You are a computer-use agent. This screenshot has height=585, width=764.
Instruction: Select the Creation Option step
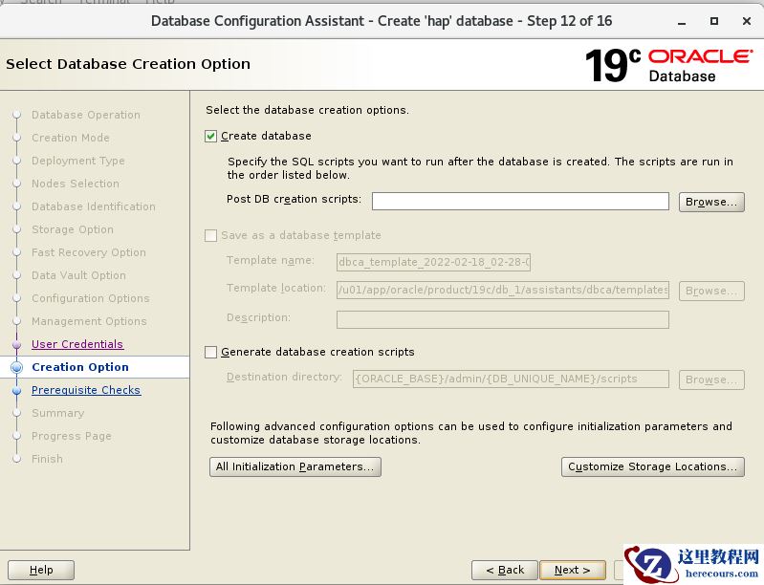click(x=80, y=367)
